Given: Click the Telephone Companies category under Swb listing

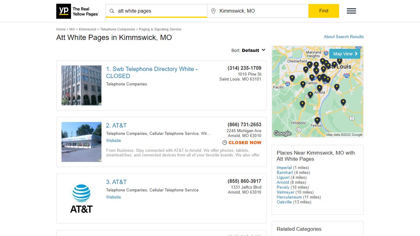Looking at the screenshot, I should [127, 84].
